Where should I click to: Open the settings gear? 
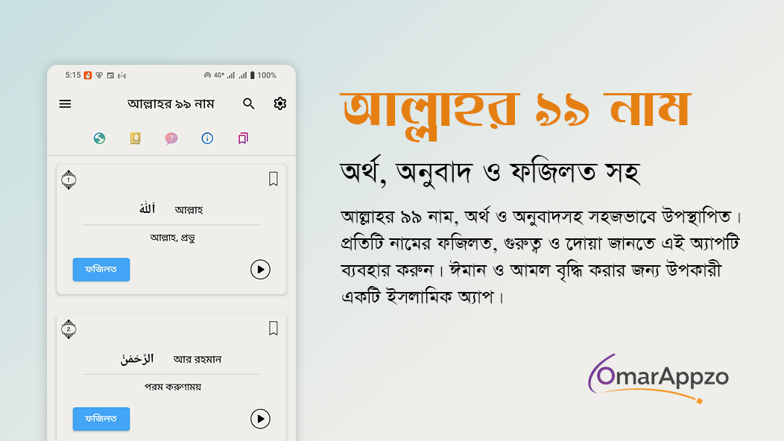click(x=279, y=104)
